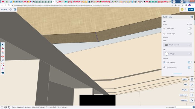Click the square viewer icon beside stomme

coord(15,9)
